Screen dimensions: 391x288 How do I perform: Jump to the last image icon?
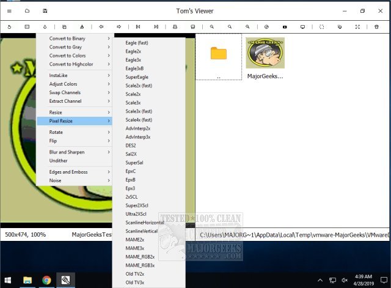[x=156, y=26]
